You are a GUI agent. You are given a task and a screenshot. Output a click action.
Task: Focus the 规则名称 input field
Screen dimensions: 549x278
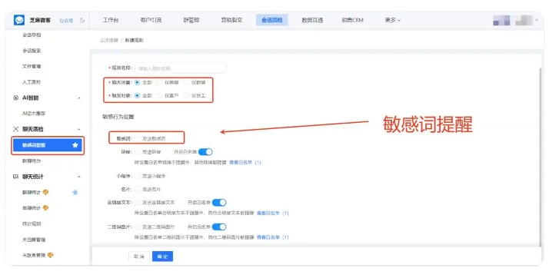tap(181, 68)
